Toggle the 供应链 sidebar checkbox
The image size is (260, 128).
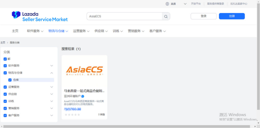tap(5, 94)
